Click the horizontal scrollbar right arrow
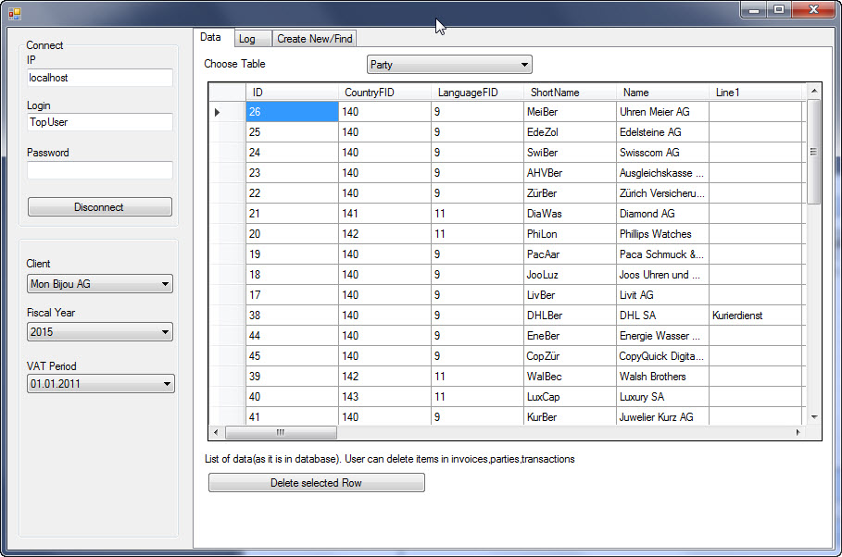The height and width of the screenshot is (557, 842). [x=798, y=433]
